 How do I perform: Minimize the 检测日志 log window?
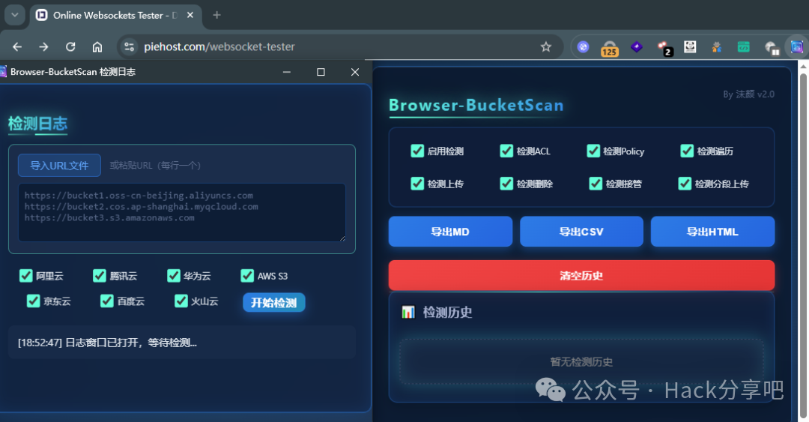(x=287, y=72)
